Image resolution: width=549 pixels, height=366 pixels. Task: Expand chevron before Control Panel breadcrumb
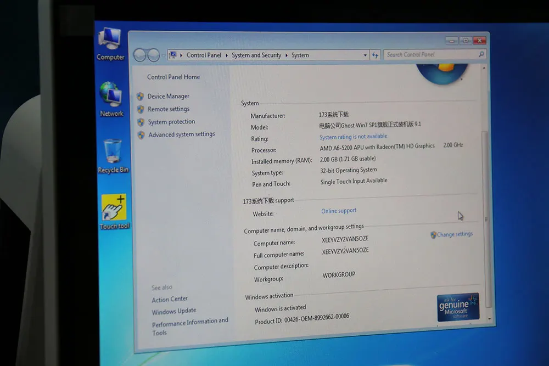[181, 55]
